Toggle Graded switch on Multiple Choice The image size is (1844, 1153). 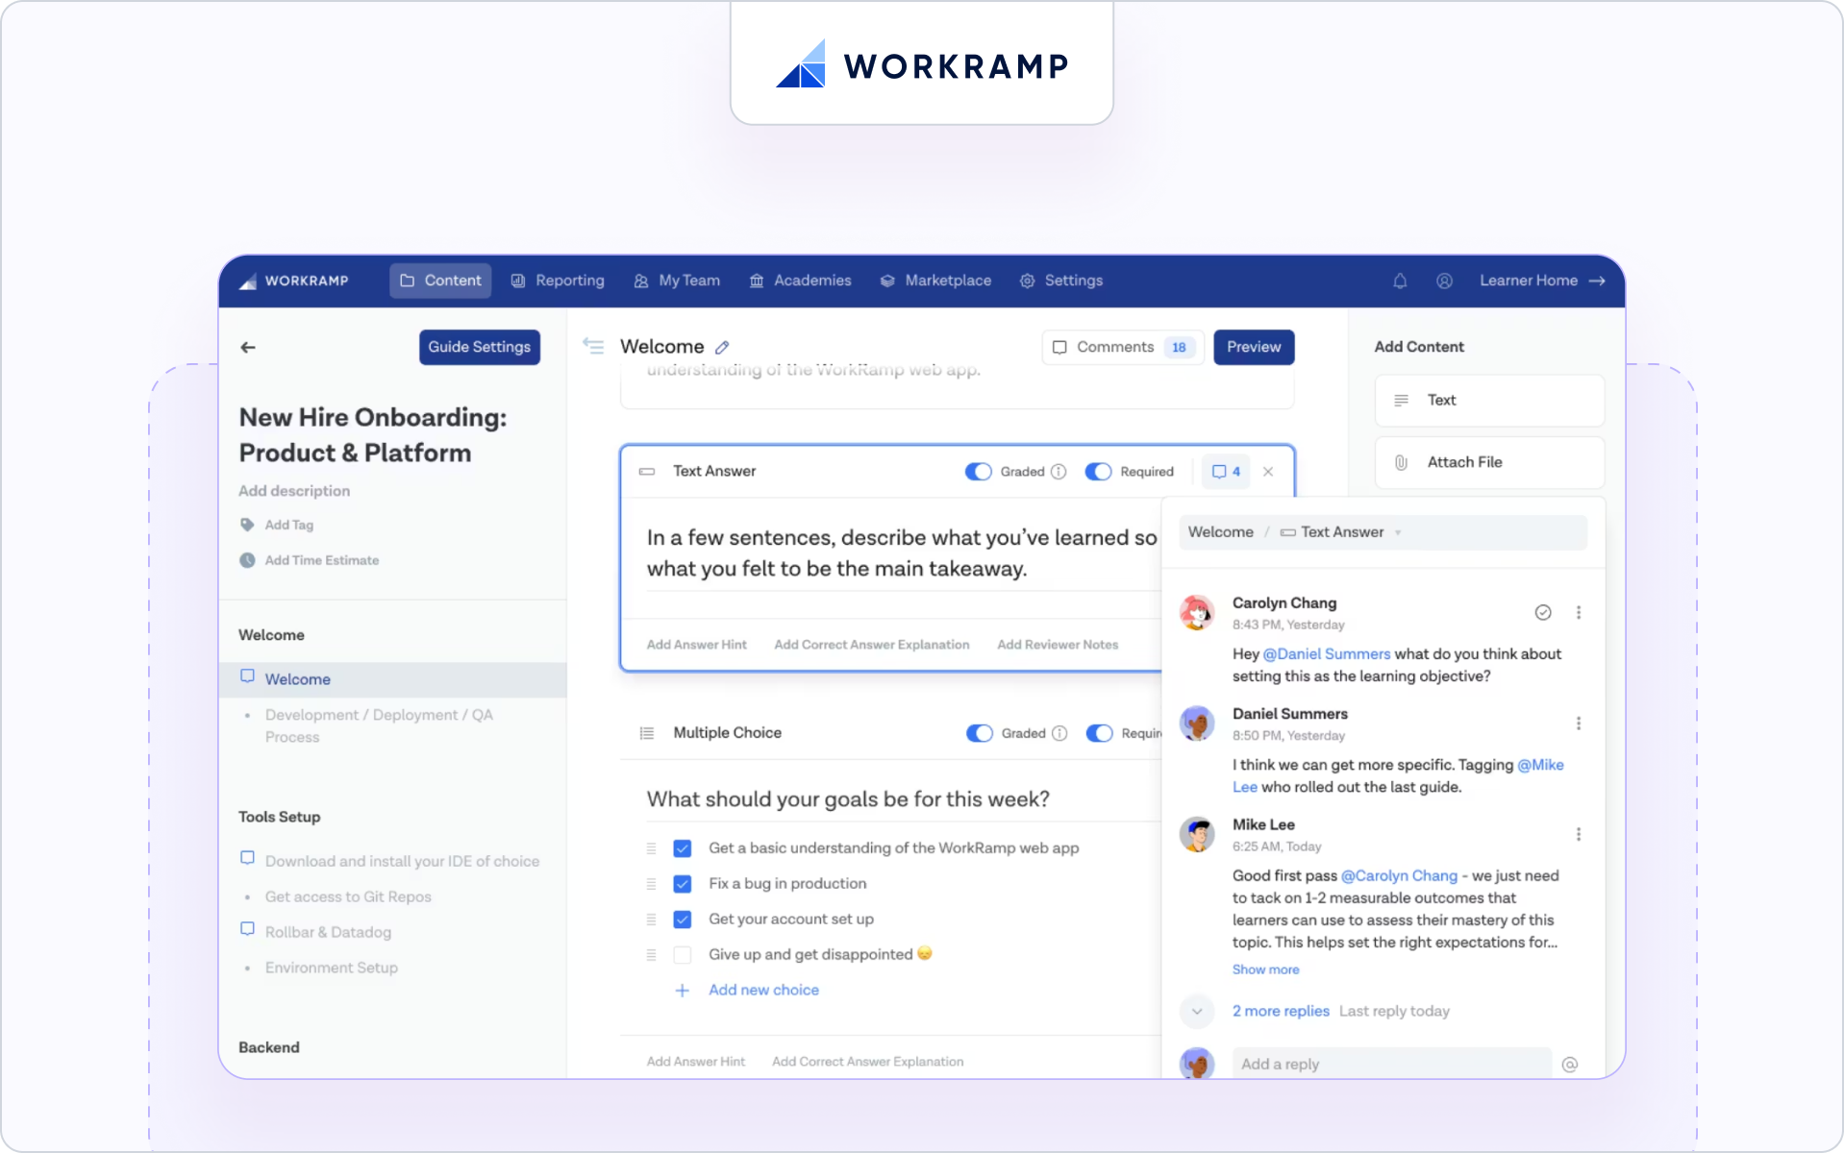(x=979, y=733)
